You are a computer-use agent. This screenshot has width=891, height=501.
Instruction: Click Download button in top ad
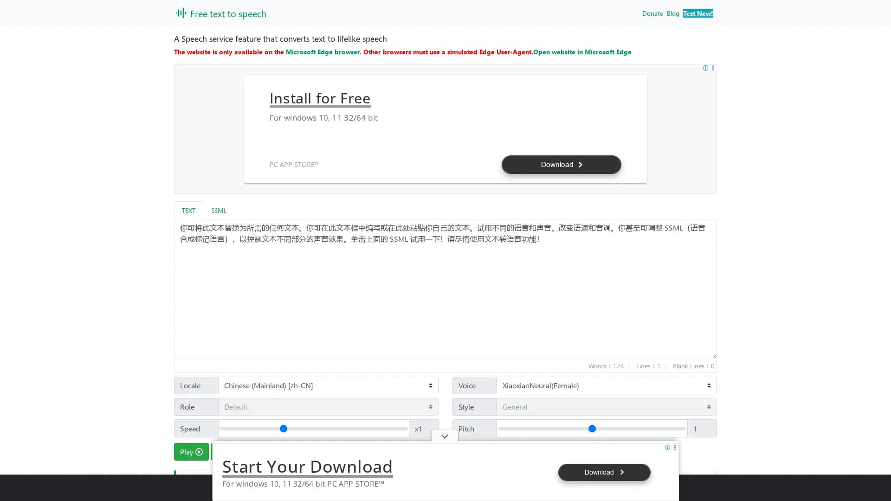tap(562, 165)
